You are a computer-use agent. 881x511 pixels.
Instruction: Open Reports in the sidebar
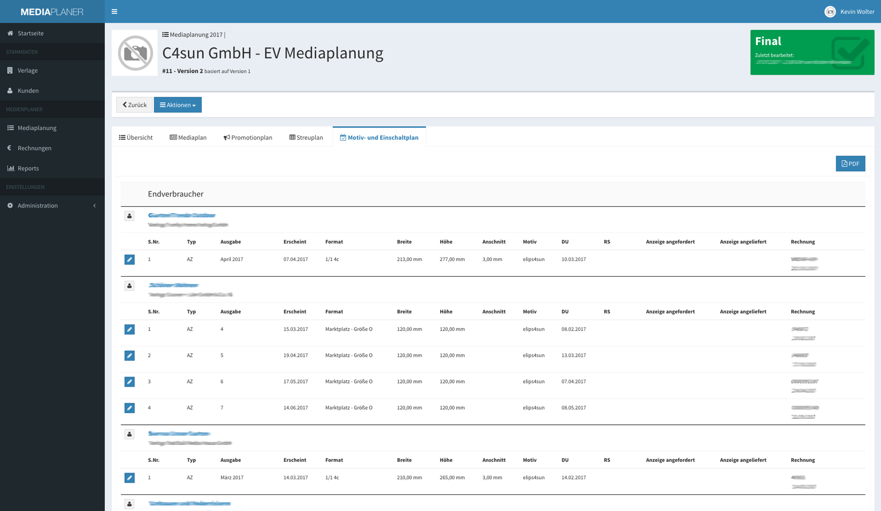(52, 168)
